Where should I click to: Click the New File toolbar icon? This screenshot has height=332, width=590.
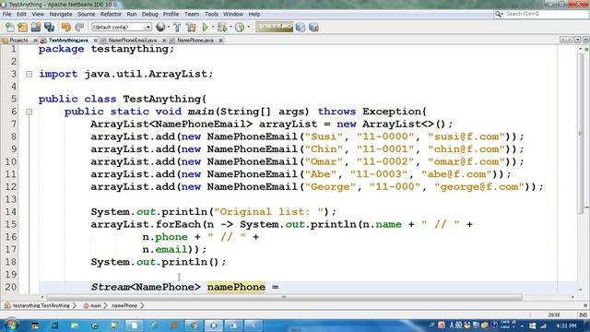tap(10, 27)
